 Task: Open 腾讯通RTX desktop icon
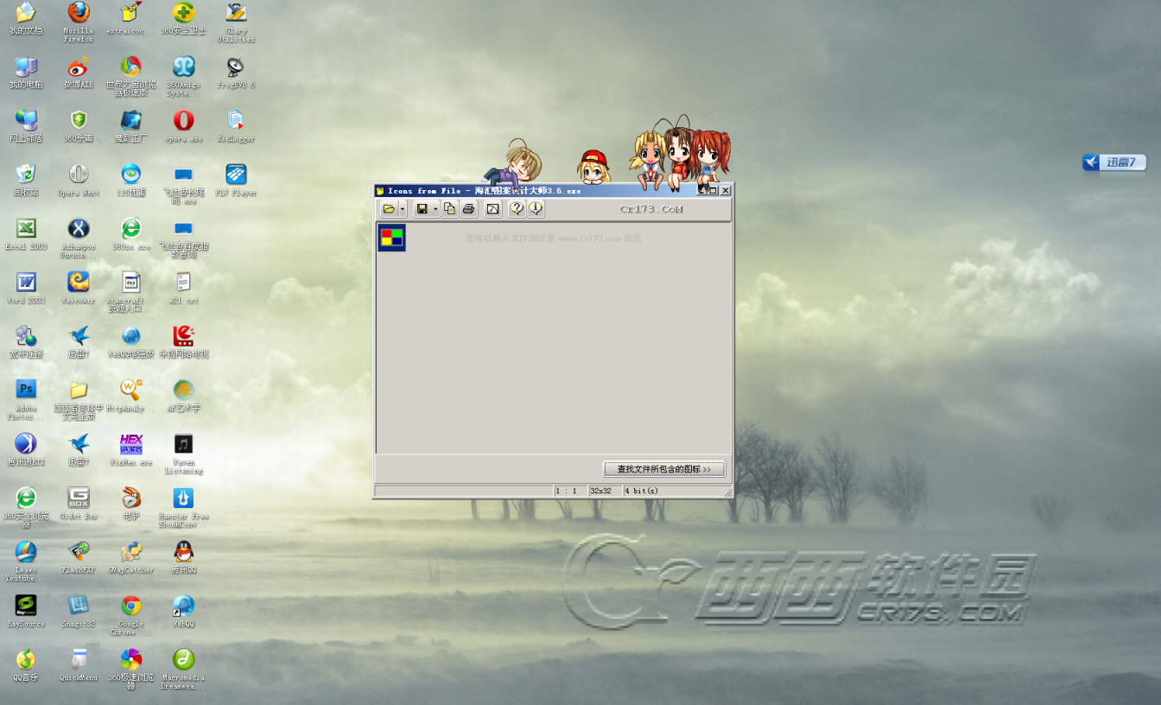26,449
